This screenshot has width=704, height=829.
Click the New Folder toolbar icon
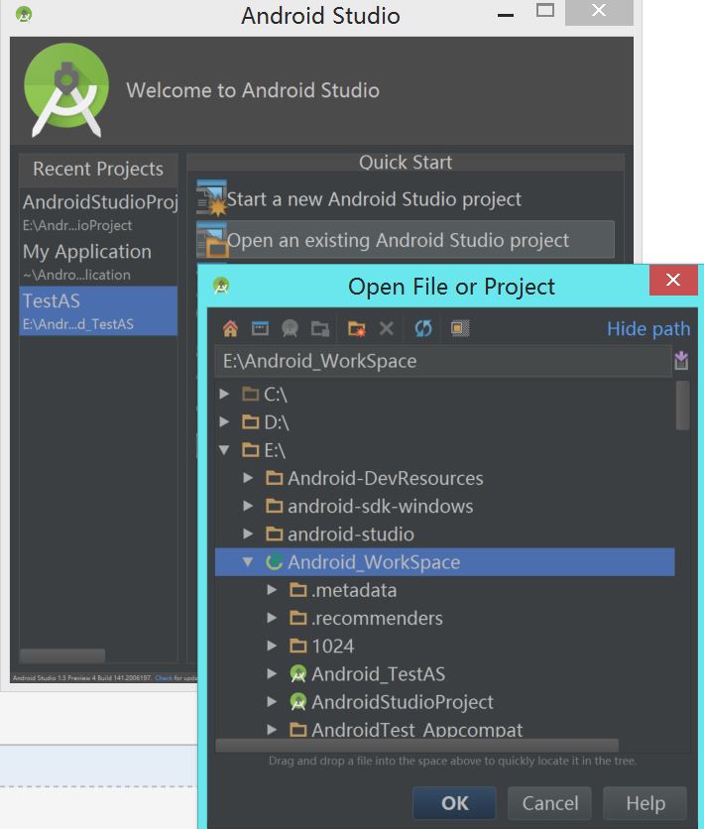(356, 328)
